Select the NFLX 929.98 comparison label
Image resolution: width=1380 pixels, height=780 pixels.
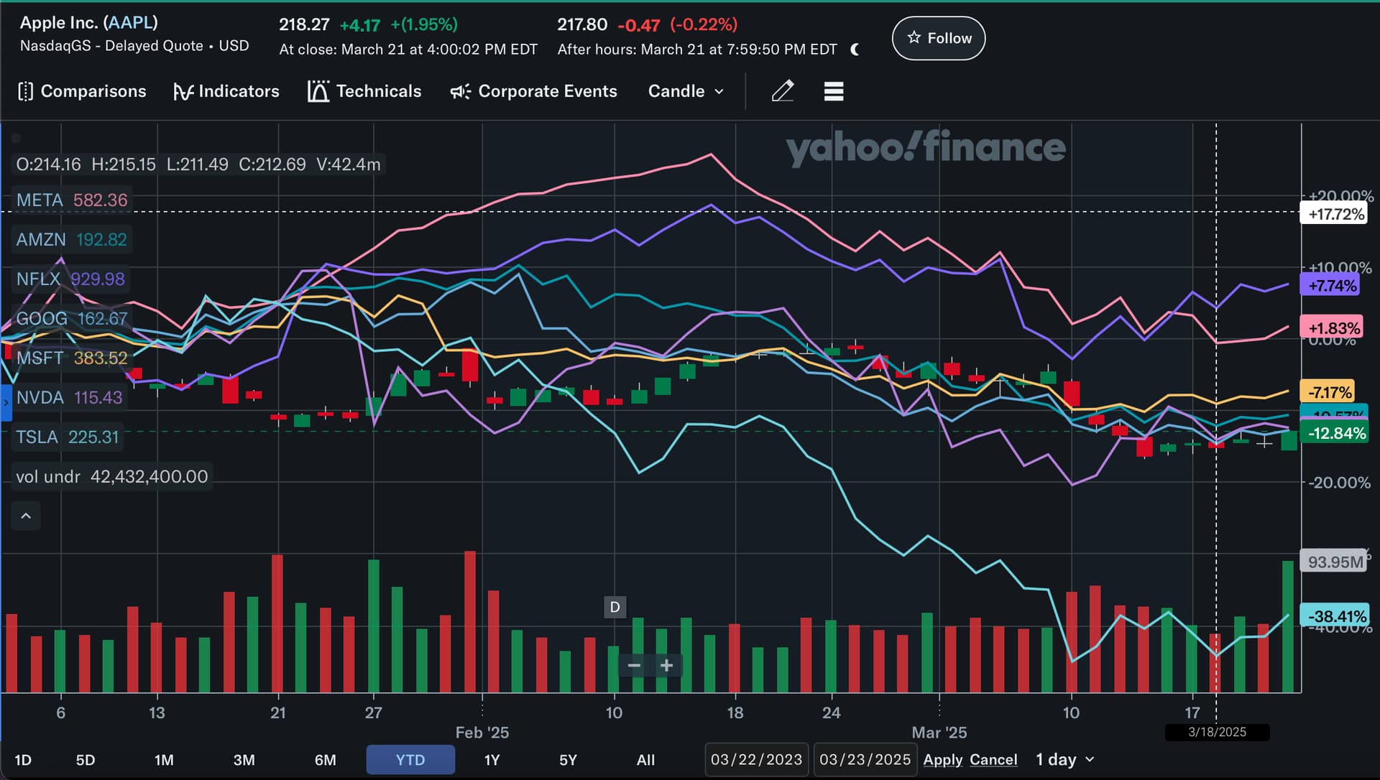click(x=70, y=279)
